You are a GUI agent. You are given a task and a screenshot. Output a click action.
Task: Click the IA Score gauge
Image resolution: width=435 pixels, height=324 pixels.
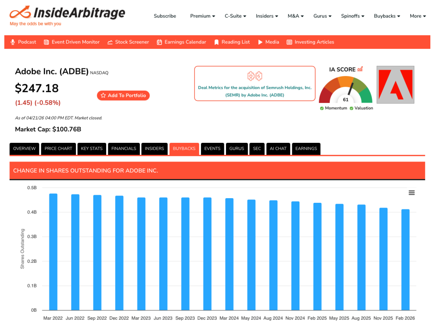(346, 90)
